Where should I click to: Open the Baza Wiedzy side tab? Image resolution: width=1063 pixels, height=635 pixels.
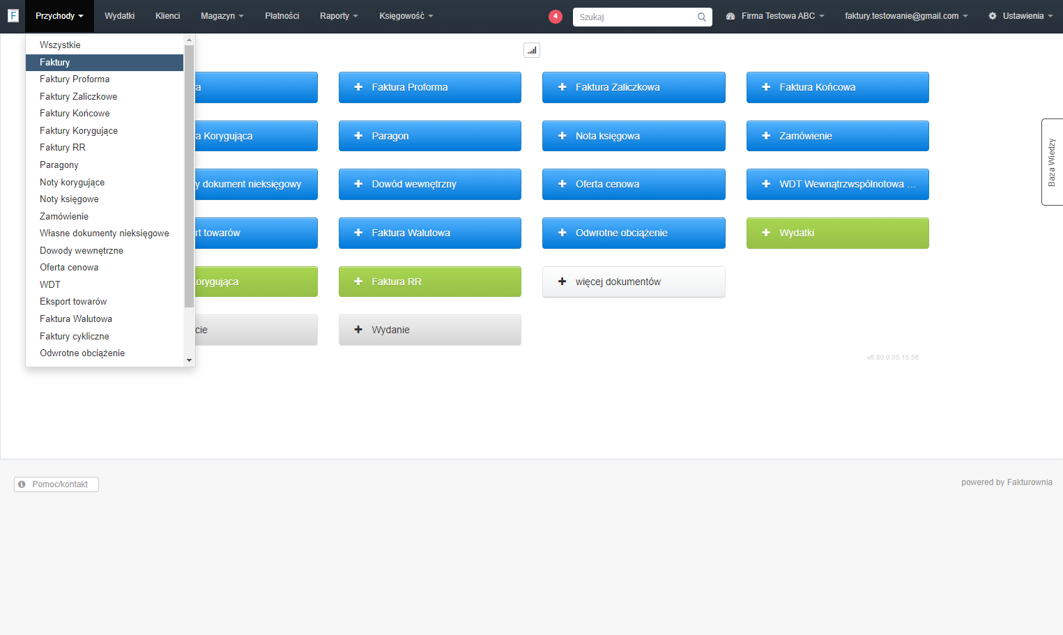point(1052,162)
